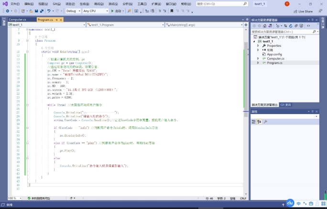327x209 pixels.
Task: Click the search magnifier in the title bar
Action: click(245, 4)
